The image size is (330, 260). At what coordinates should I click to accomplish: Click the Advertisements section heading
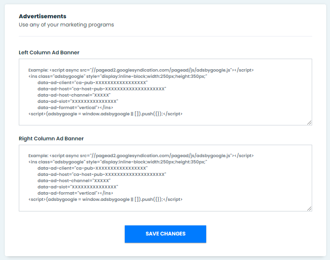click(x=42, y=16)
